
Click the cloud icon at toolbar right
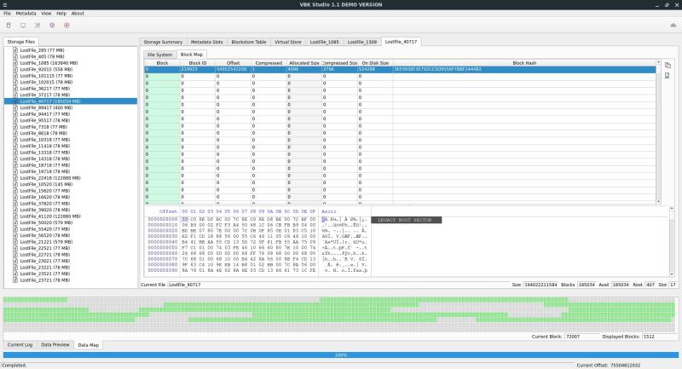673,26
